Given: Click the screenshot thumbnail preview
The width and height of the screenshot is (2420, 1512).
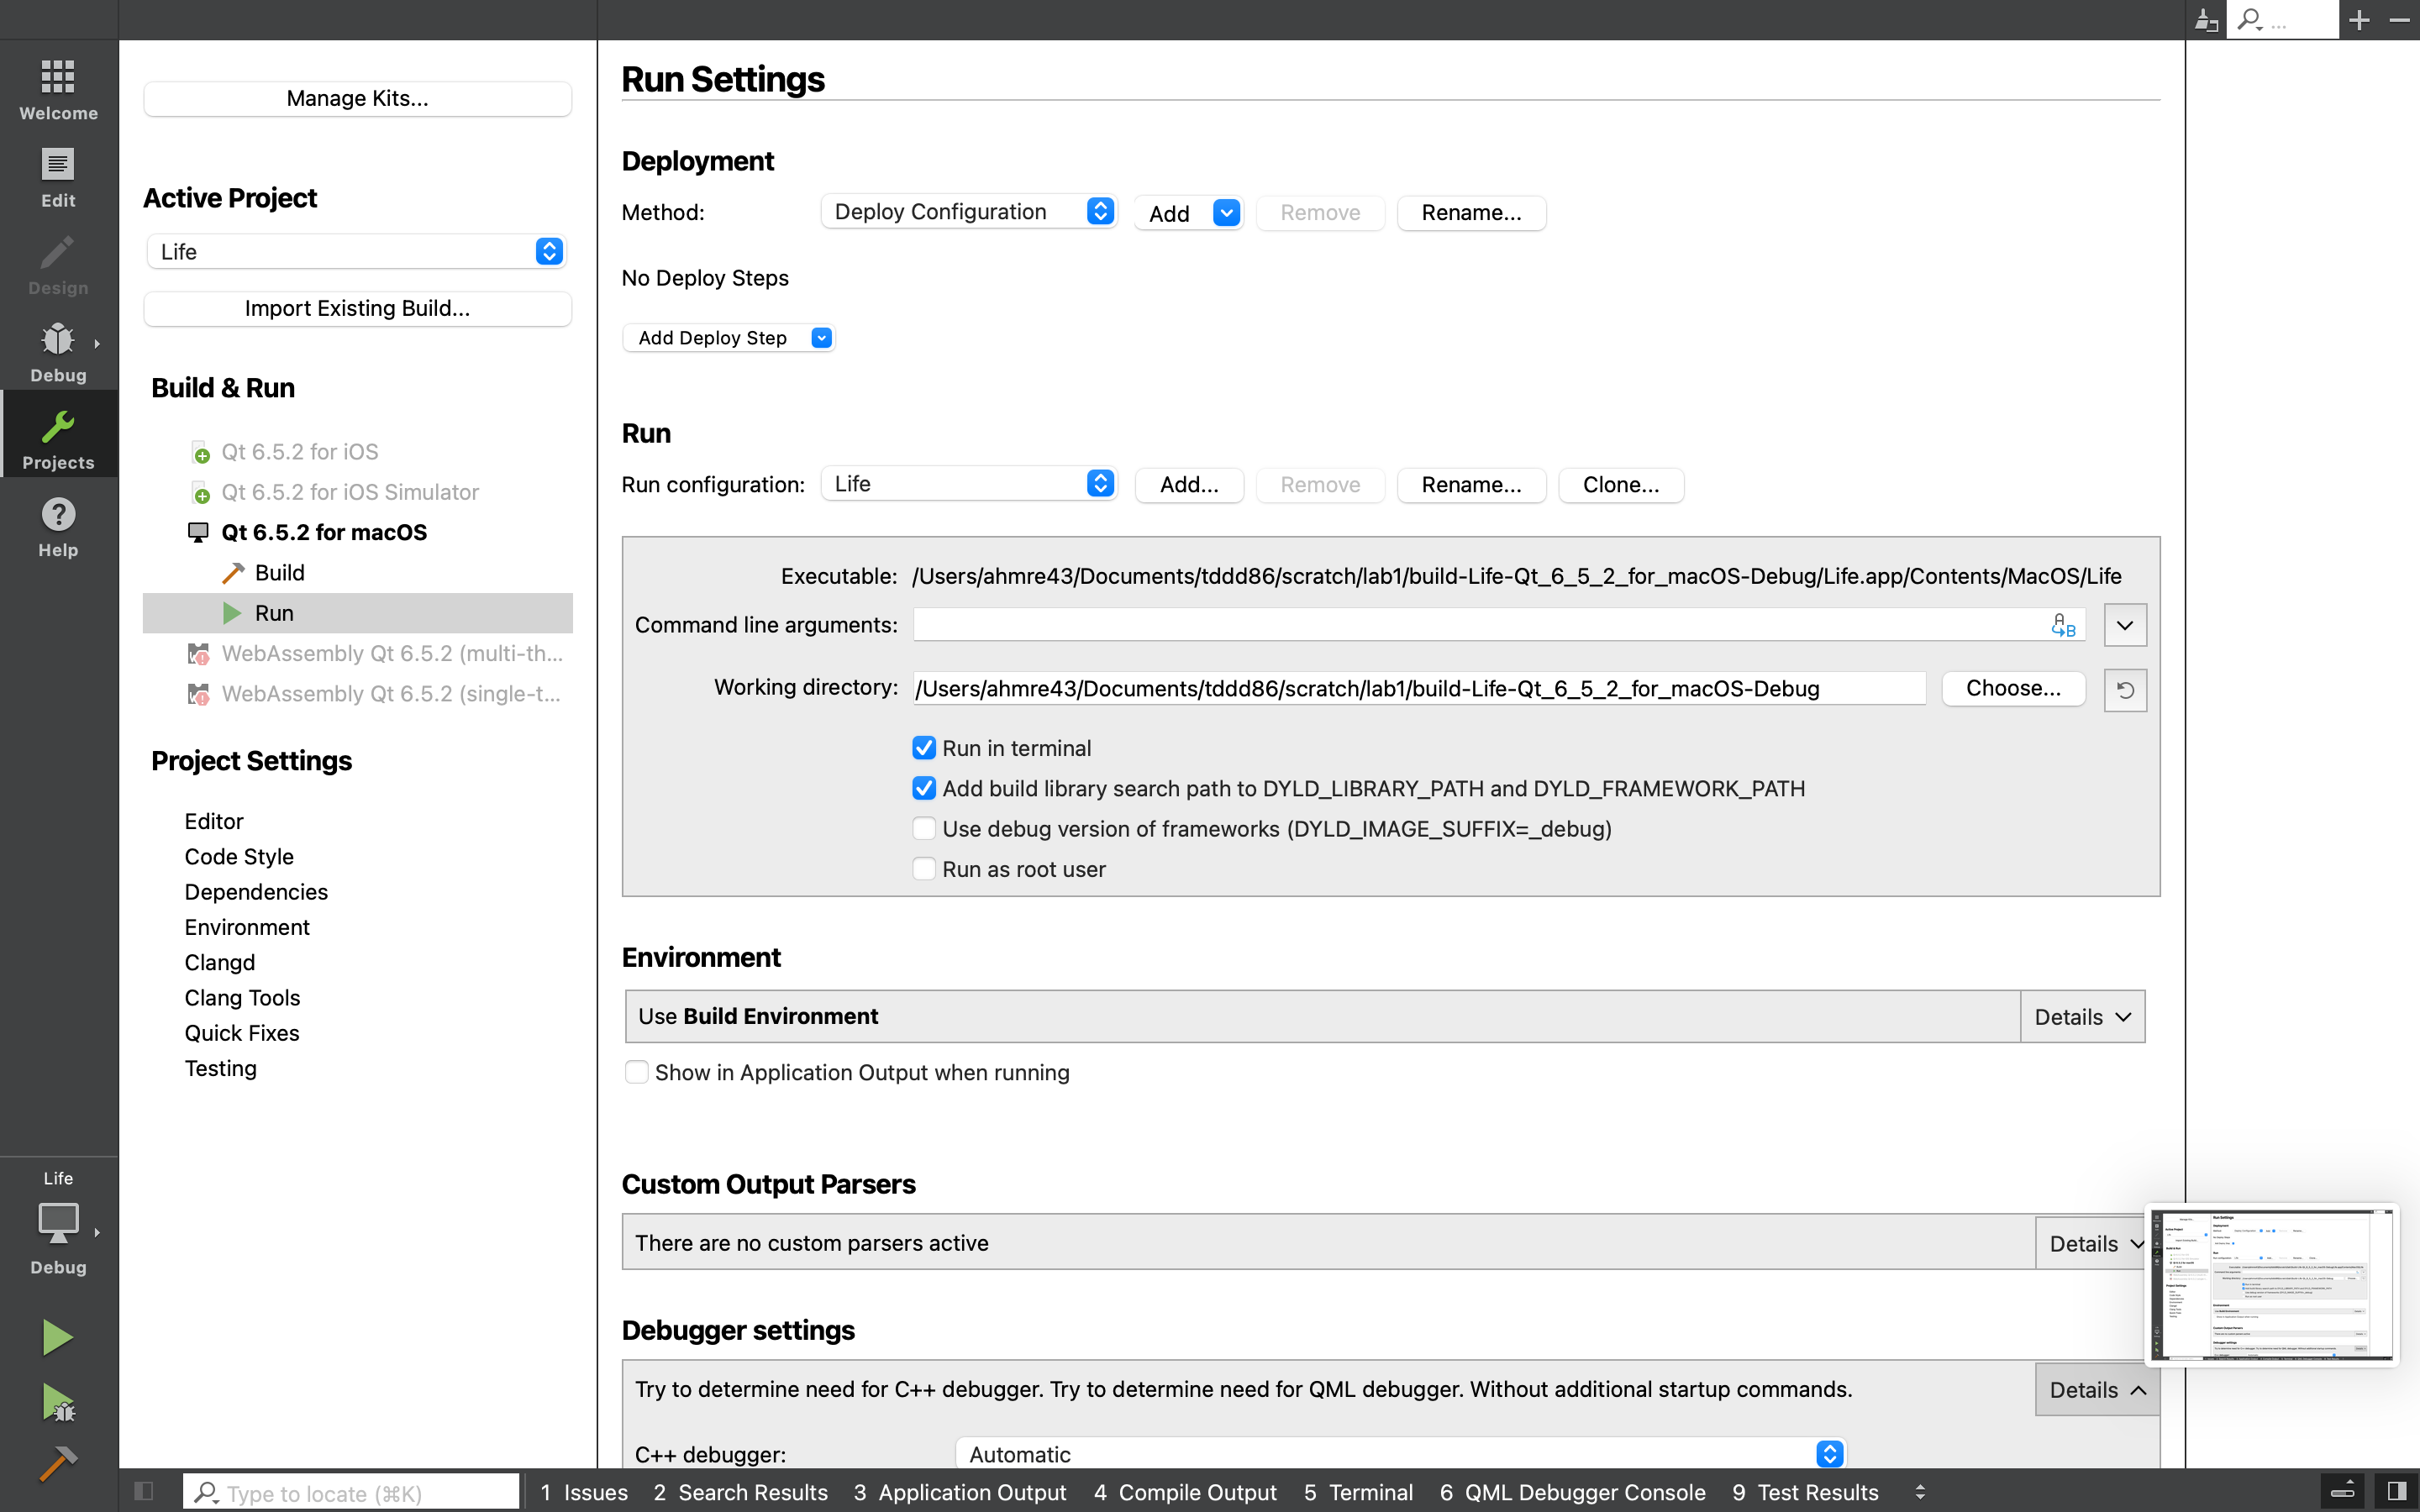Looking at the screenshot, I should pos(2271,1285).
